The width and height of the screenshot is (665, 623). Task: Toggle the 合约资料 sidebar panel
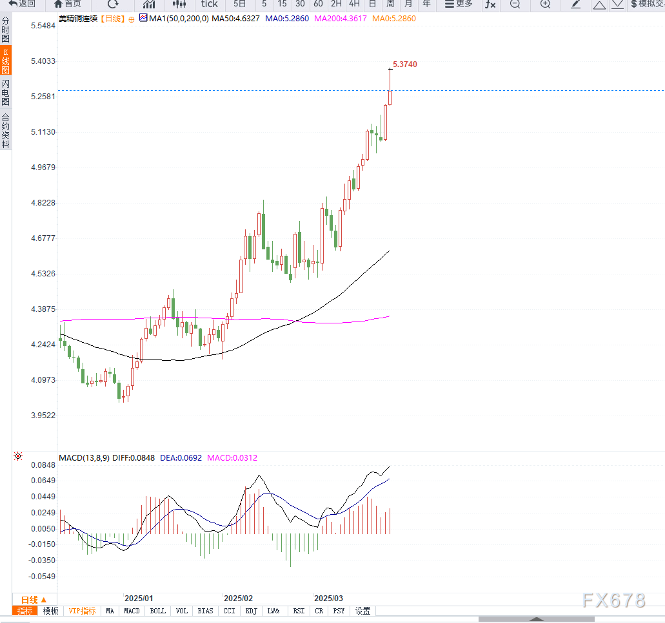[x=6, y=131]
